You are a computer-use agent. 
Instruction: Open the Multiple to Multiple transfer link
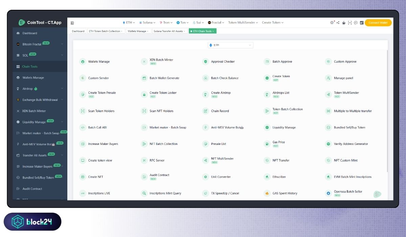[353, 111]
